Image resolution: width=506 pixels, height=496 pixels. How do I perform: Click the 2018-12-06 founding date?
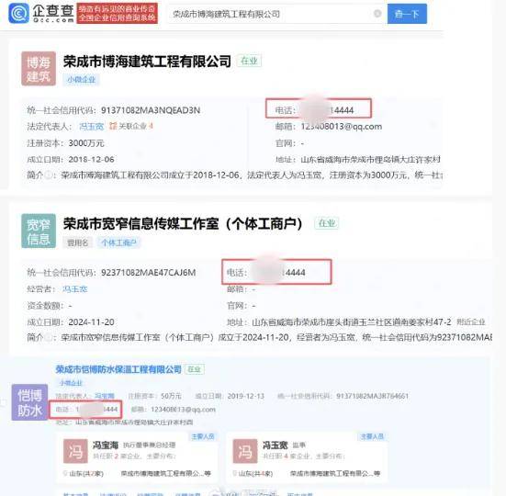coord(91,160)
